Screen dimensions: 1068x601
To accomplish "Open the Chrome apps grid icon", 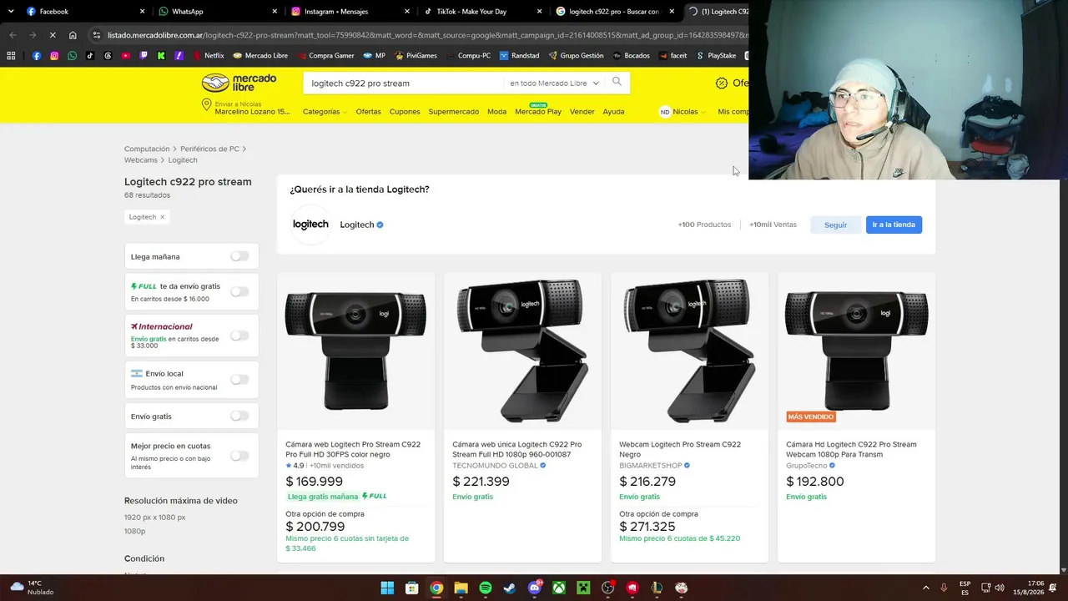I will pyautogui.click(x=11, y=56).
